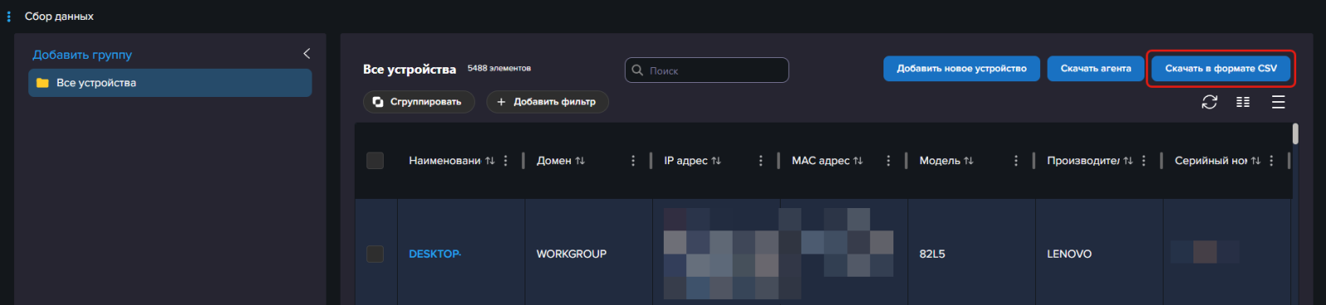Viewport: 1326px width, 305px height.
Task: Open the IP адрес column options menu
Action: click(x=761, y=161)
